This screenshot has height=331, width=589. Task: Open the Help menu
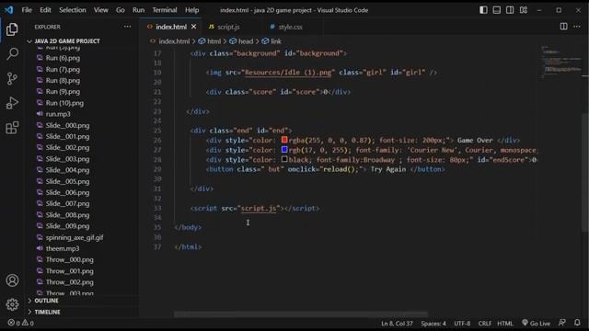(x=191, y=10)
